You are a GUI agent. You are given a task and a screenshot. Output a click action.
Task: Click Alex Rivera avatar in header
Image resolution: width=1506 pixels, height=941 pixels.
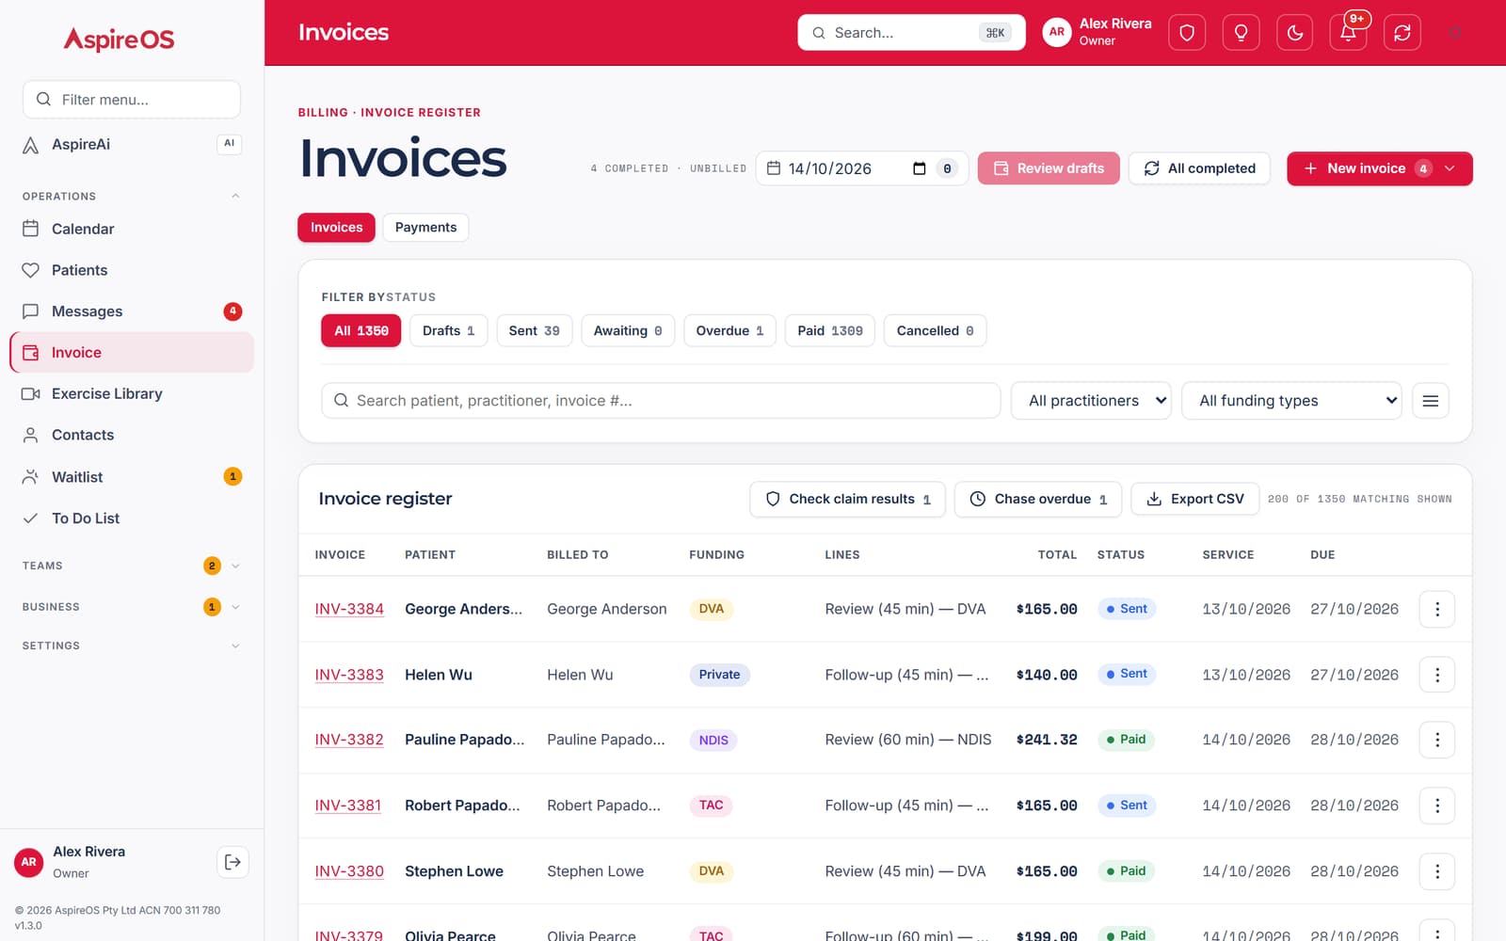pyautogui.click(x=1057, y=32)
